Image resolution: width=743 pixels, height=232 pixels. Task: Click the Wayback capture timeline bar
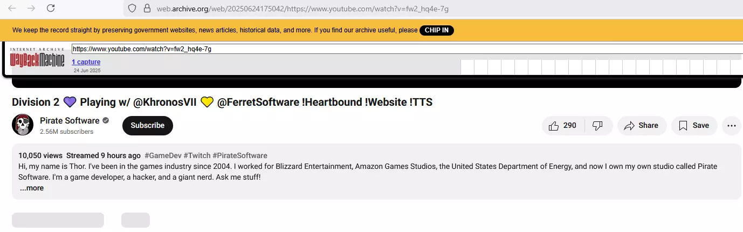[x=602, y=67]
